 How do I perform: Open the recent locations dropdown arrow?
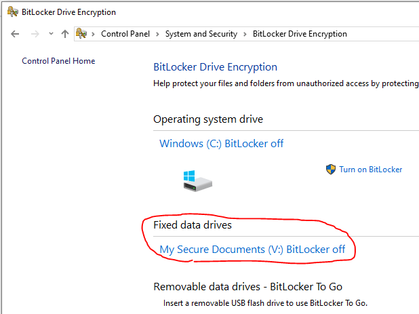[x=51, y=34]
